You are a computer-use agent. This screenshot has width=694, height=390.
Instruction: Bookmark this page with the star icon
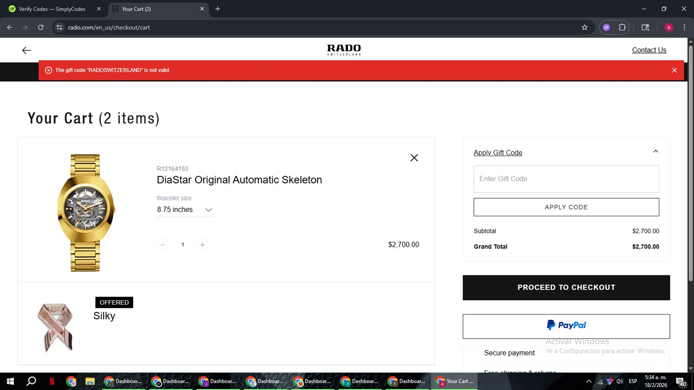tap(584, 27)
